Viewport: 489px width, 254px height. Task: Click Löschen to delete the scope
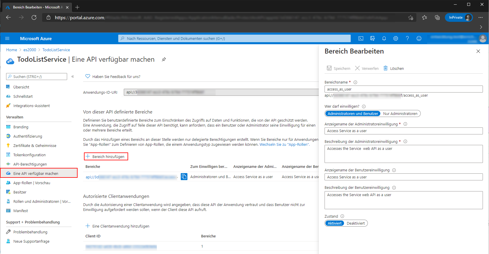[x=394, y=68]
